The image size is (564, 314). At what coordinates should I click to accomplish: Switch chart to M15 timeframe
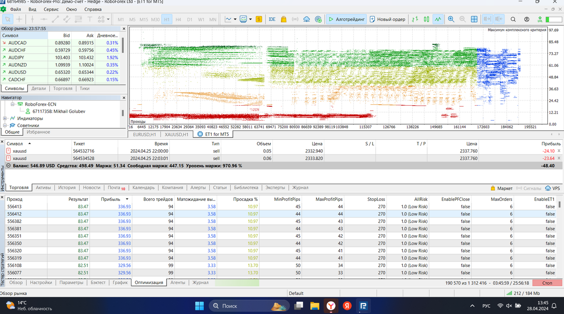coord(144,19)
